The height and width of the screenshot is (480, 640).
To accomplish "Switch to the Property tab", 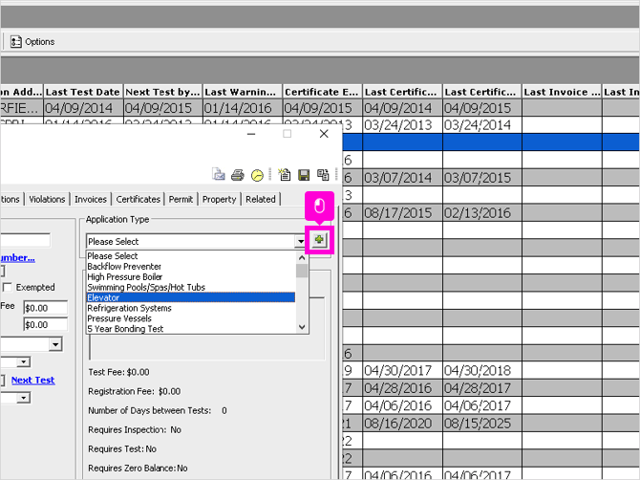I will coord(219,199).
